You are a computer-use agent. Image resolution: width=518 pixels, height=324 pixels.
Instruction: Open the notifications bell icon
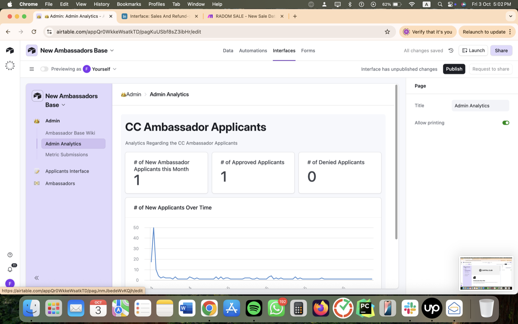(10, 269)
